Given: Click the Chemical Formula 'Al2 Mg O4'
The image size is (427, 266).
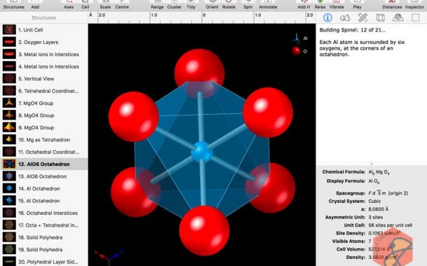Looking at the screenshot, I should pos(379,172).
